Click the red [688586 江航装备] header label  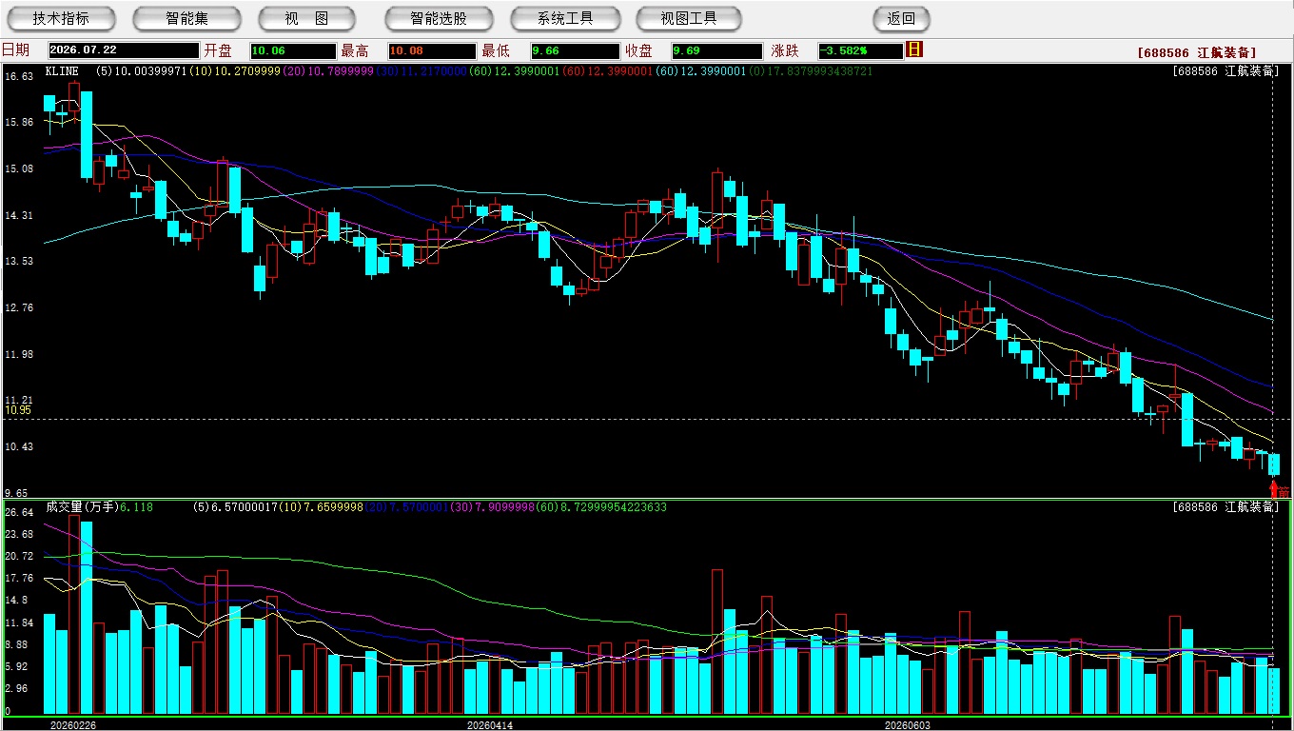click(1196, 52)
